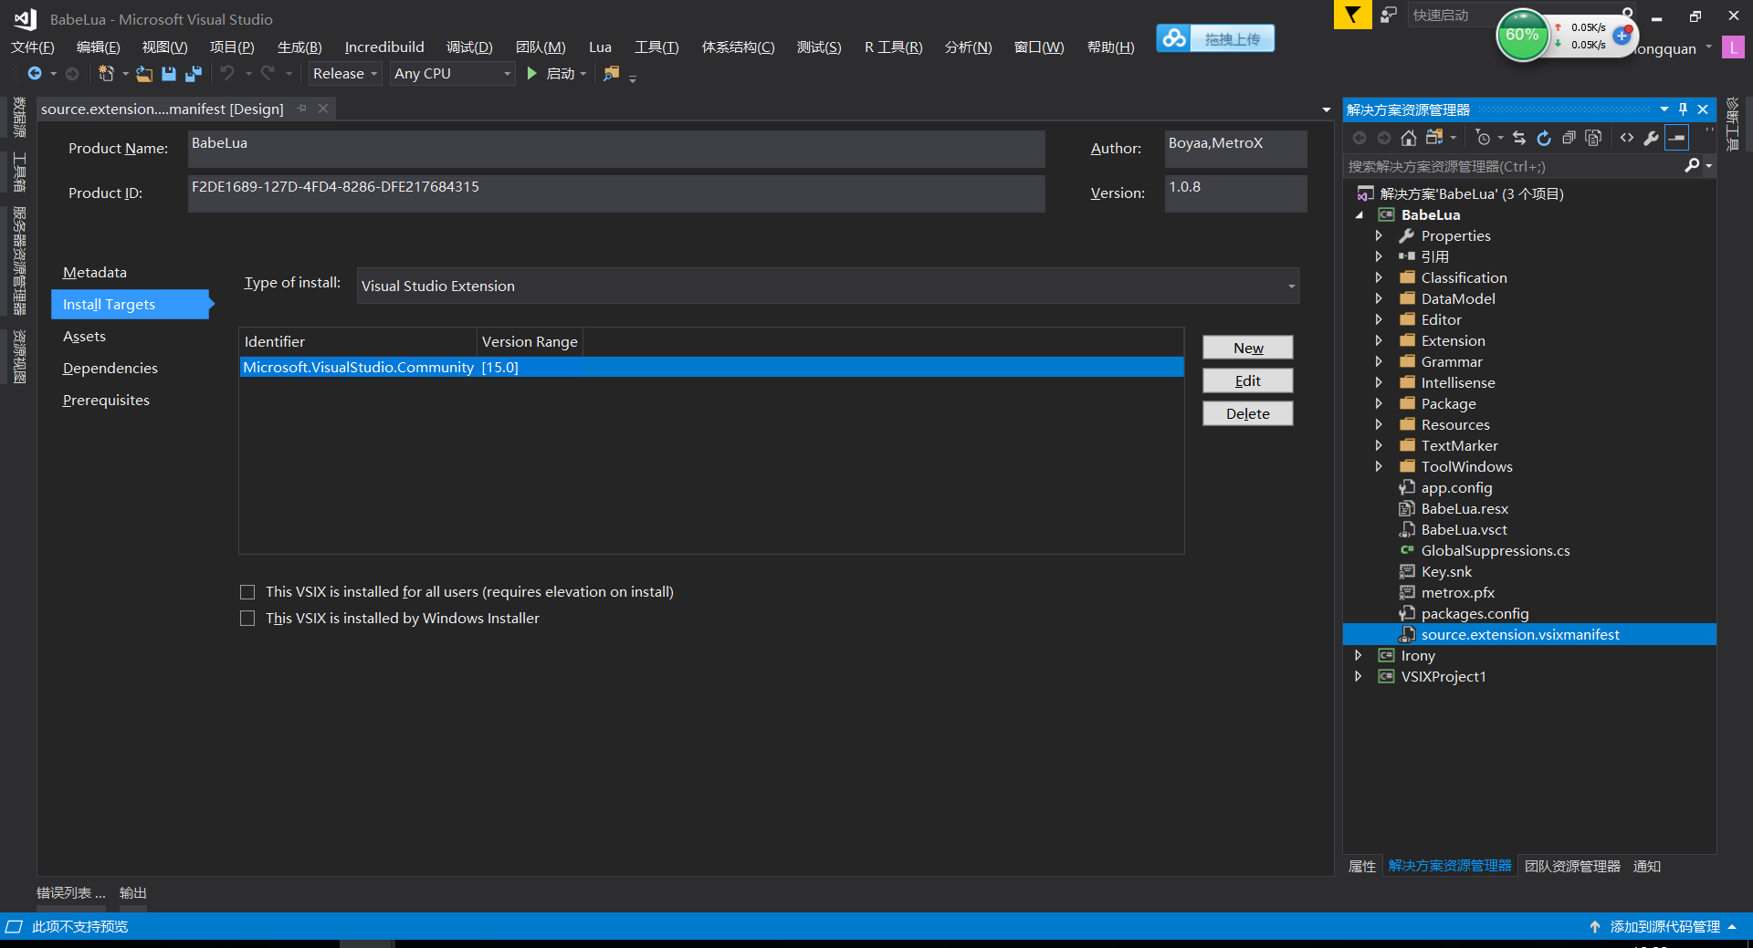1753x948 pixels.
Task: Open the 输出 output tab
Action: [133, 893]
